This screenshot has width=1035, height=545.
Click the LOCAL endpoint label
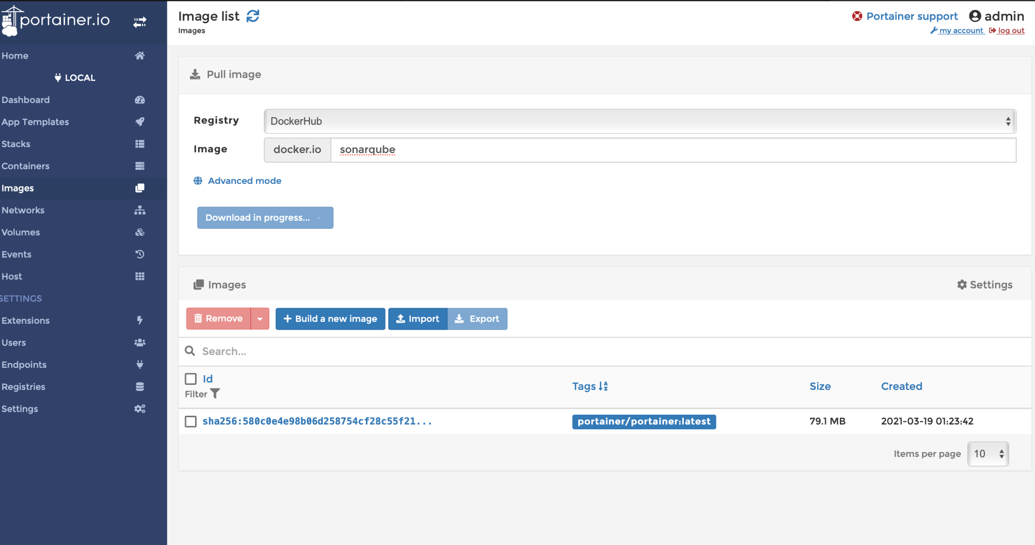(x=75, y=78)
